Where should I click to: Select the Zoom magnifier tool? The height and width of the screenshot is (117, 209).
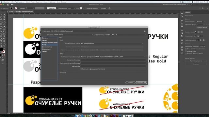[x=4, y=46]
